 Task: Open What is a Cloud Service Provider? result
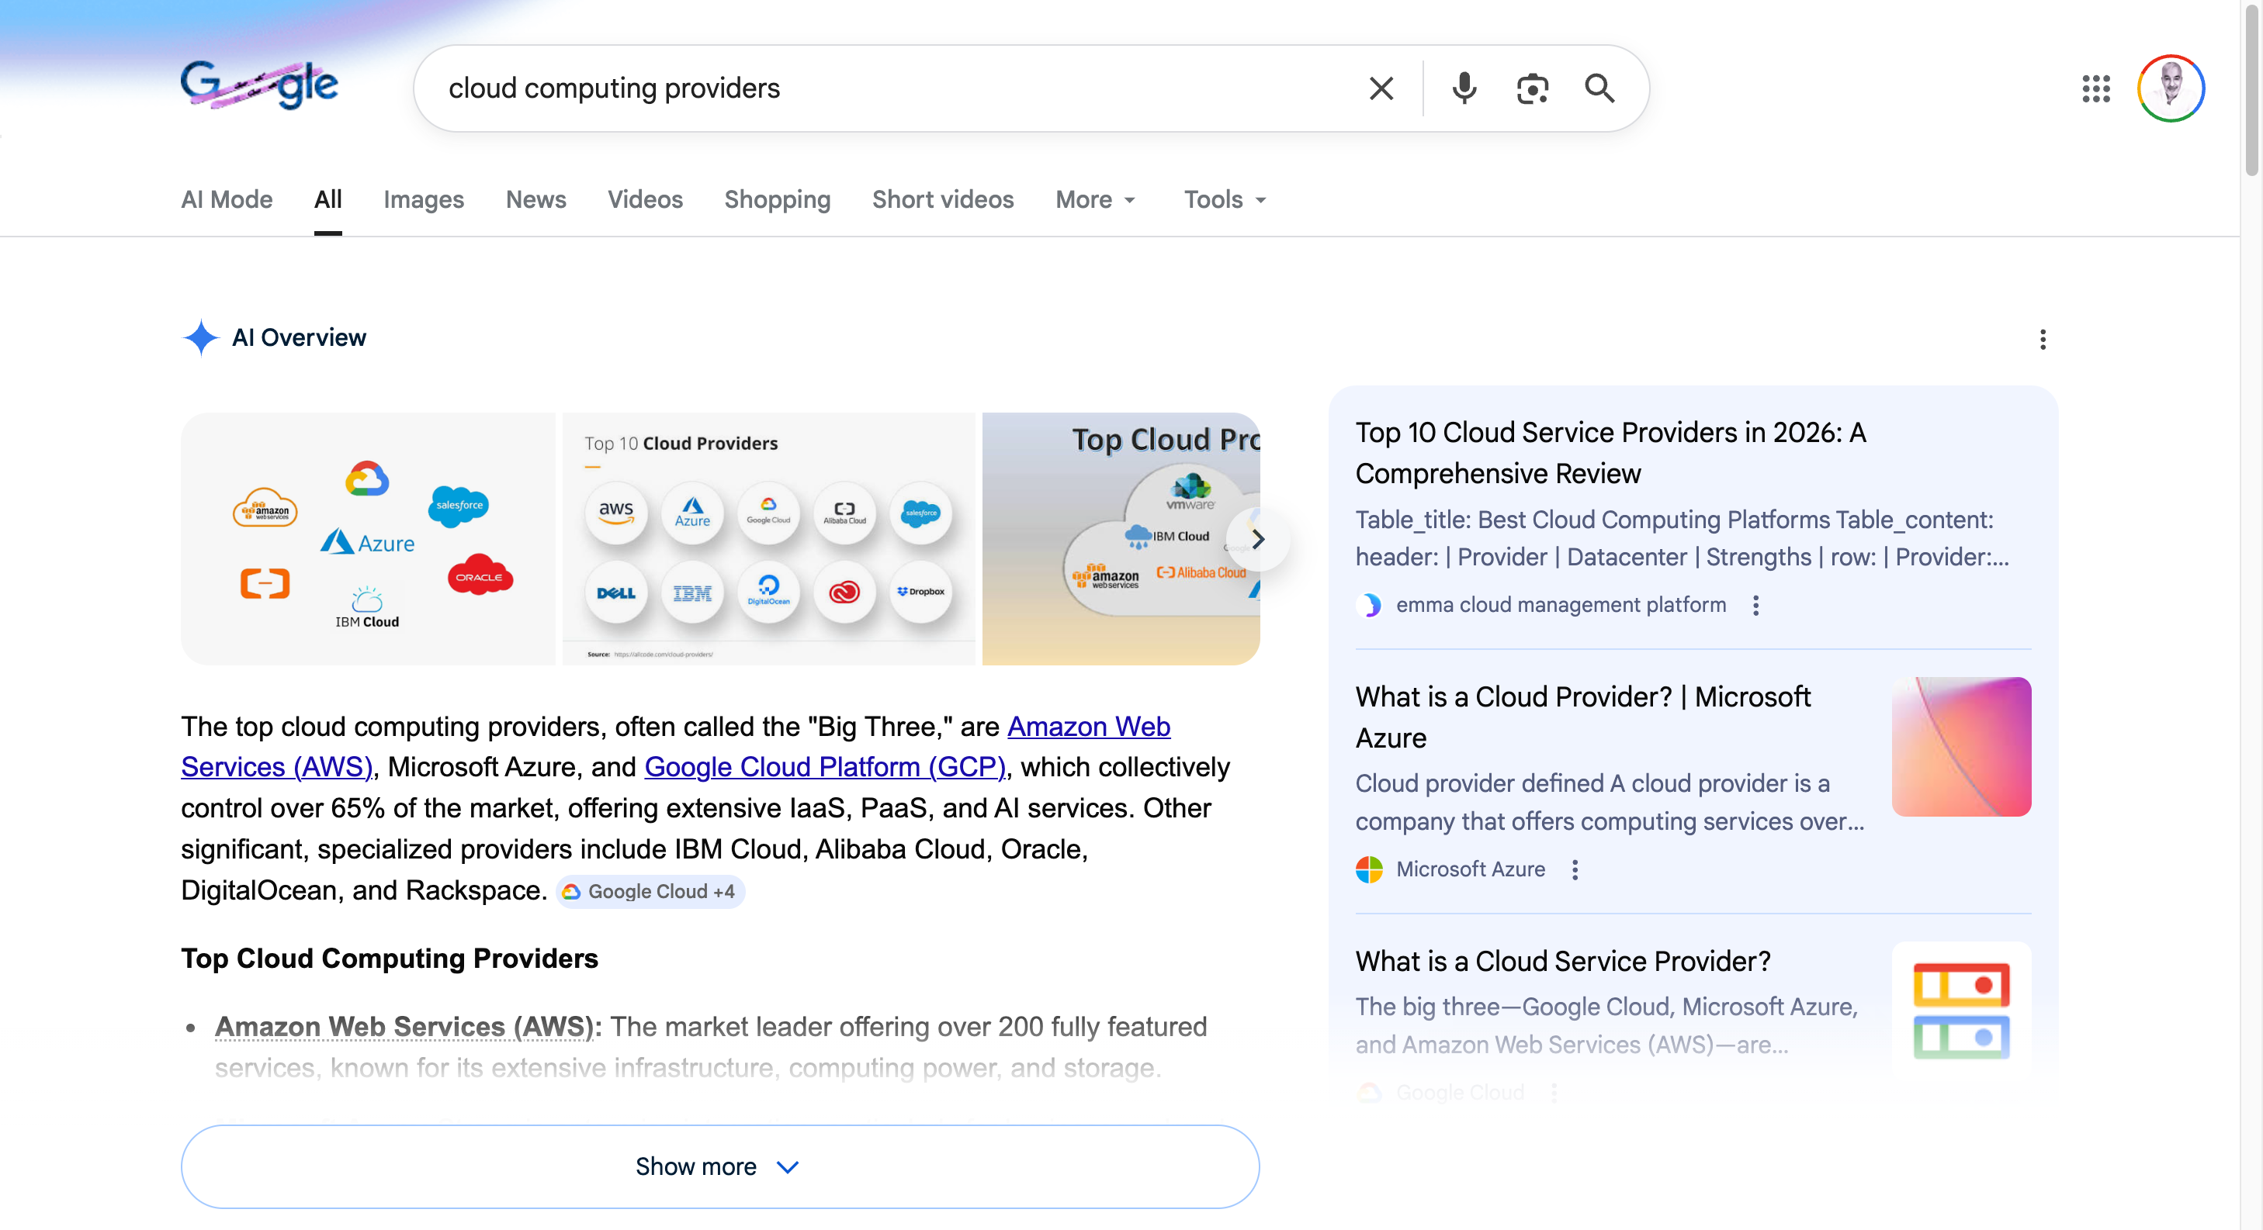click(x=1563, y=962)
